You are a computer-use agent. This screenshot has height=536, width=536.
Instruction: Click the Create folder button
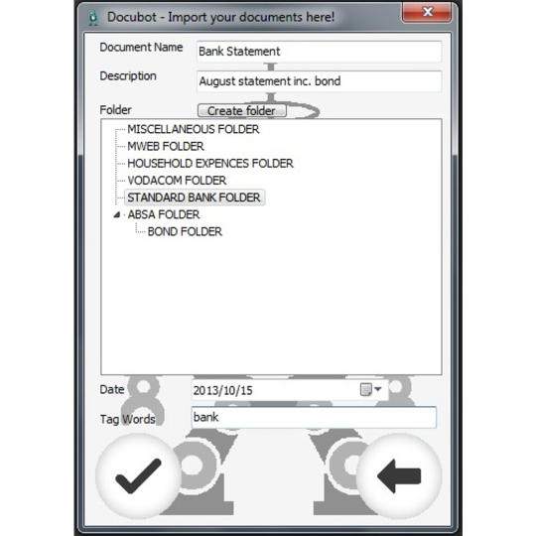tap(242, 111)
